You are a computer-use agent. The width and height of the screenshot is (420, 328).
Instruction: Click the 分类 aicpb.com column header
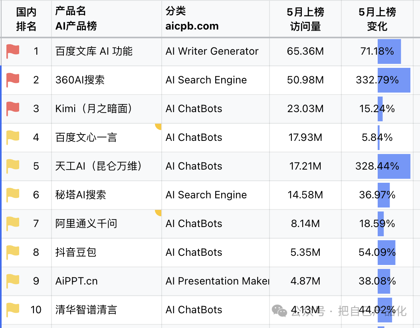216,19
